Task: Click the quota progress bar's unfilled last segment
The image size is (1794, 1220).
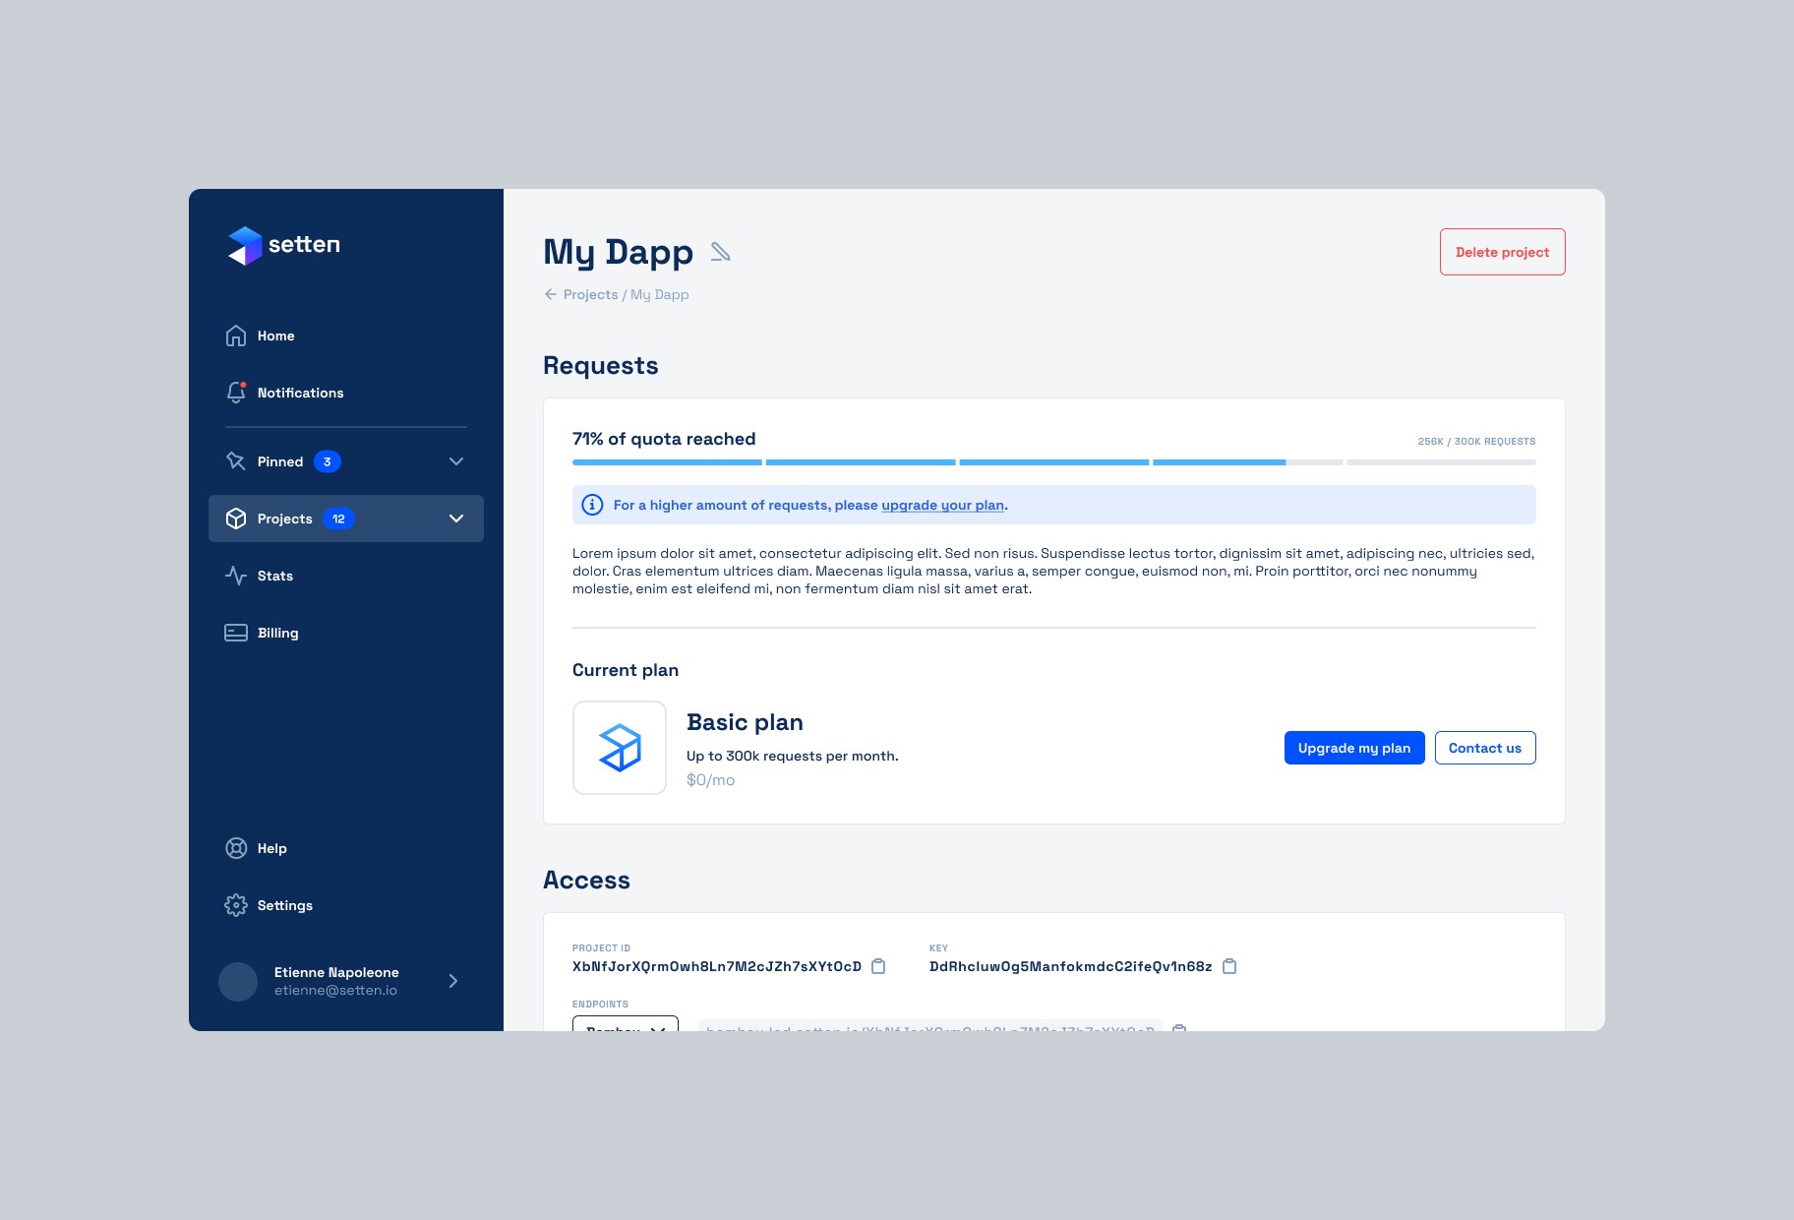Action: [1441, 462]
